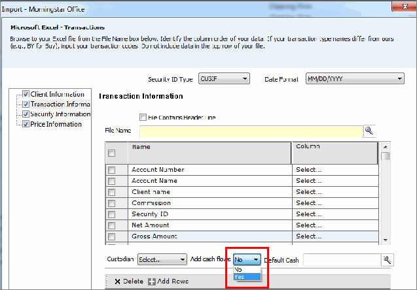
Task: Open the Date Format dropdown
Action: 354,79
